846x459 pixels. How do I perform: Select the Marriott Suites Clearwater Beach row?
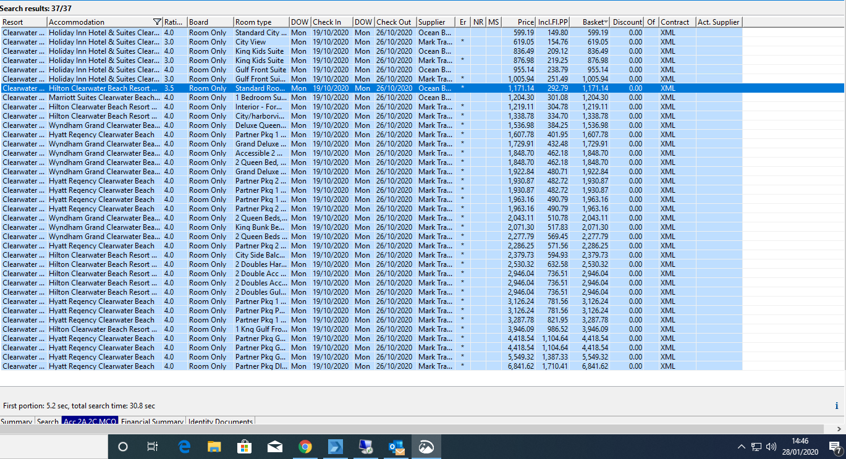[371, 98]
